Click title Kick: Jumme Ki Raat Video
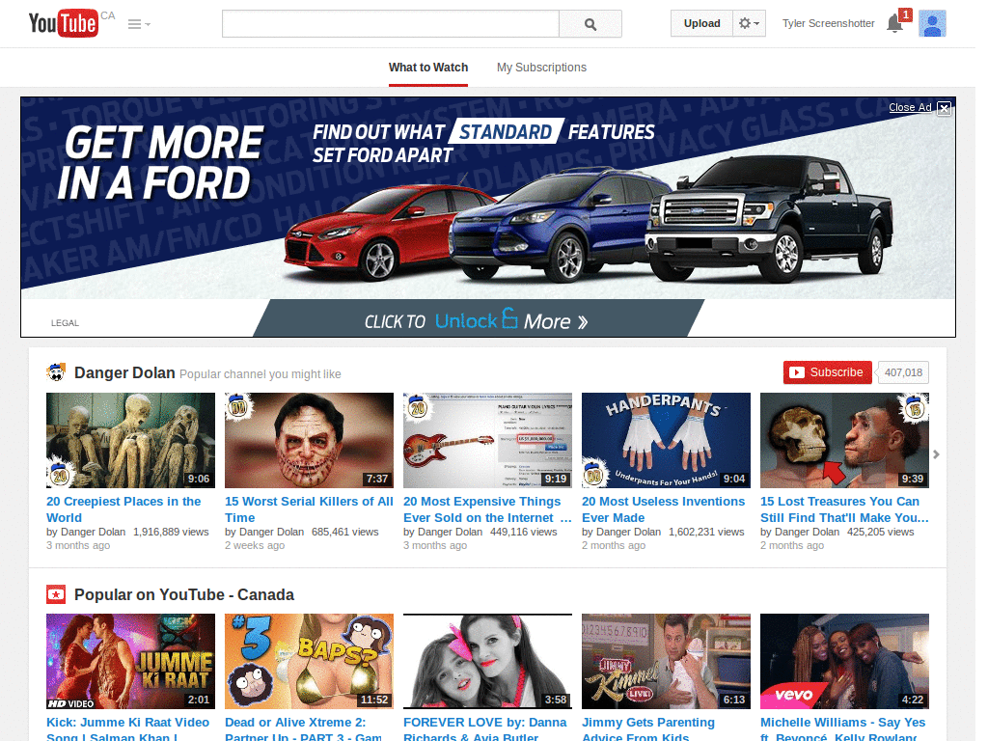The width and height of the screenshot is (988, 741). pyautogui.click(x=128, y=728)
